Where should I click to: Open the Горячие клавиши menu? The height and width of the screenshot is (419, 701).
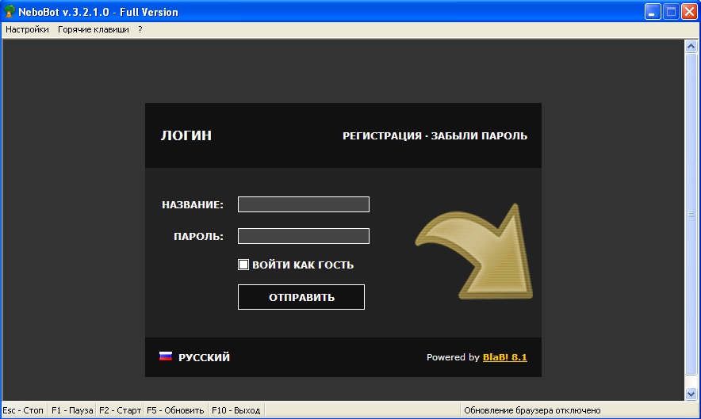tap(93, 29)
